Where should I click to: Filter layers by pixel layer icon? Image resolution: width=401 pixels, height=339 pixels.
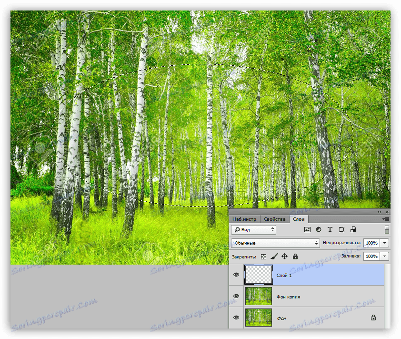pyautogui.click(x=307, y=230)
